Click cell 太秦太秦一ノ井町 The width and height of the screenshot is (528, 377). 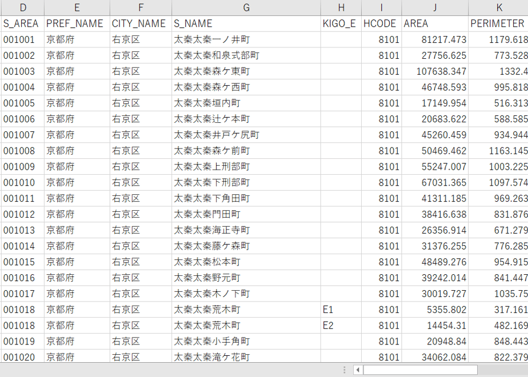point(246,40)
